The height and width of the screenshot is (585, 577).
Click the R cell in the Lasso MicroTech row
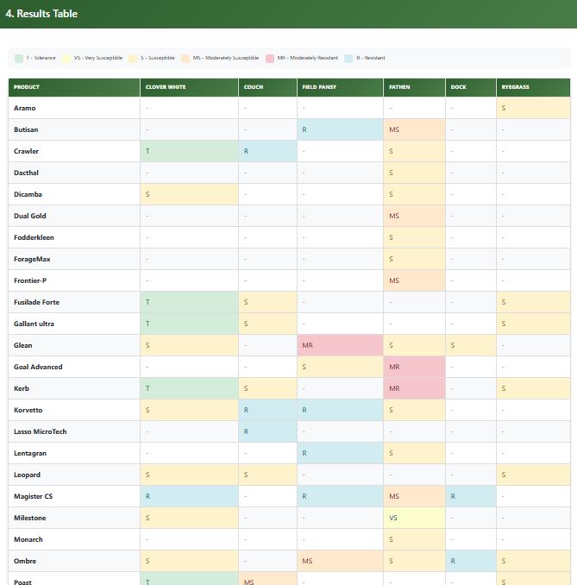pos(267,431)
